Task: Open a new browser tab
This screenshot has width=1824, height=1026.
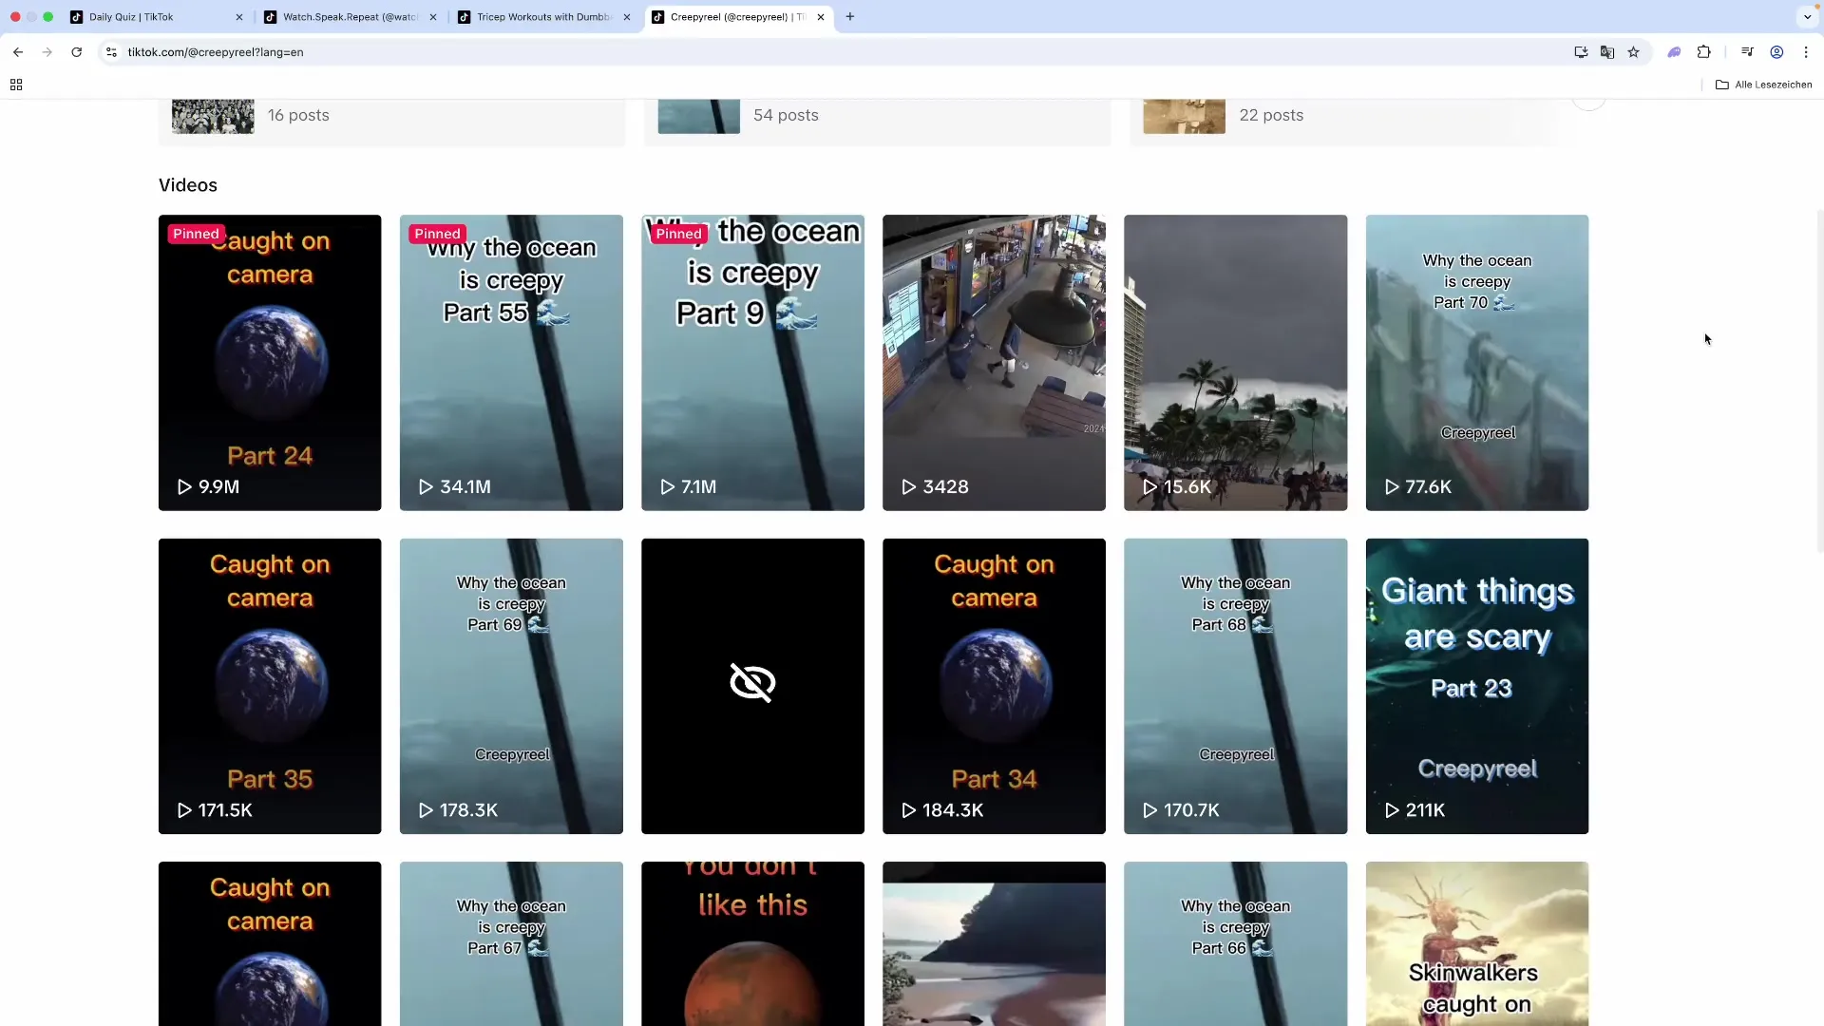Action: pyautogui.click(x=849, y=16)
